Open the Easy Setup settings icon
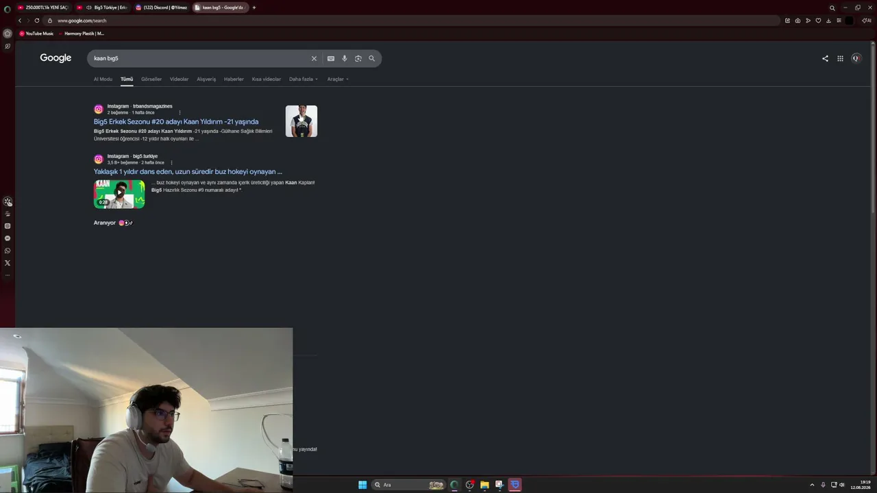 pyautogui.click(x=839, y=21)
